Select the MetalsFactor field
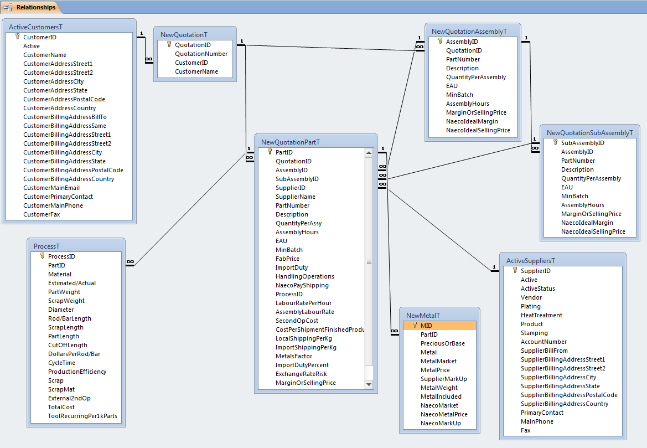This screenshot has height=448, width=647. pos(312,356)
